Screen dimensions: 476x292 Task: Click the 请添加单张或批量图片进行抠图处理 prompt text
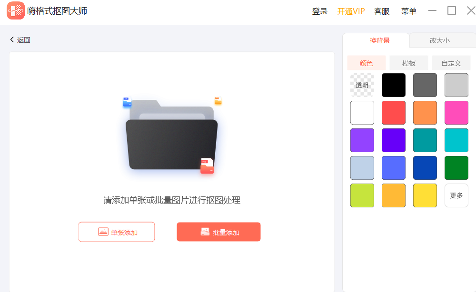[172, 200]
